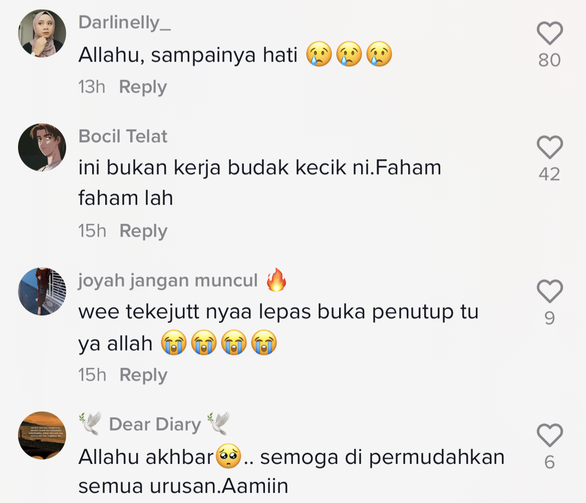Select the 'Allahu, sampainya hati' comment text
Image resolution: width=586 pixels, height=503 pixels.
pos(235,54)
